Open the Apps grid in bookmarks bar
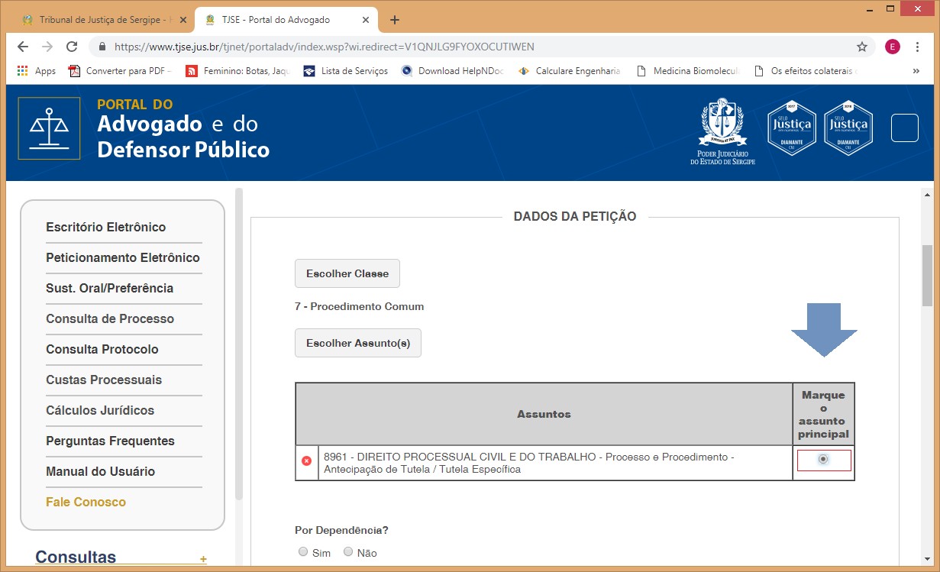The height and width of the screenshot is (572, 940). coord(36,71)
